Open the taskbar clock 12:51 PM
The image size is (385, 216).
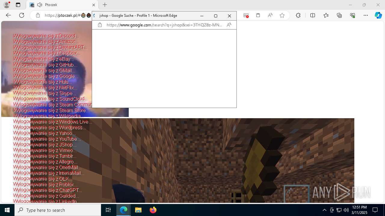[359, 210]
